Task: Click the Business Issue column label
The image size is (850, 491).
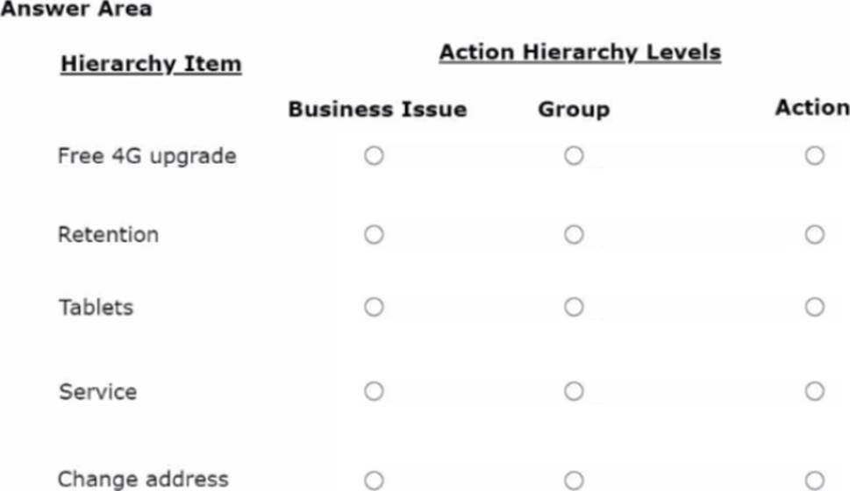Action: tap(377, 110)
